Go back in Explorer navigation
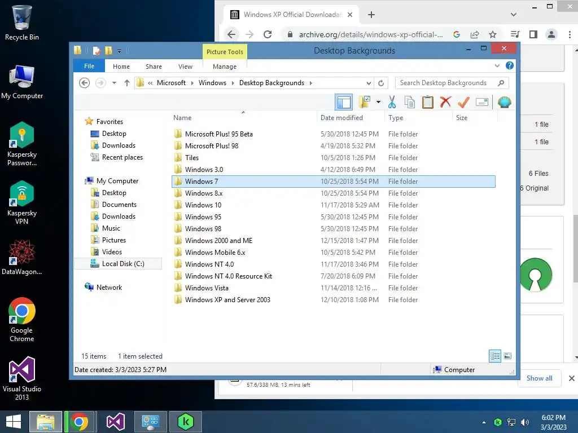The height and width of the screenshot is (433, 578). pos(85,83)
